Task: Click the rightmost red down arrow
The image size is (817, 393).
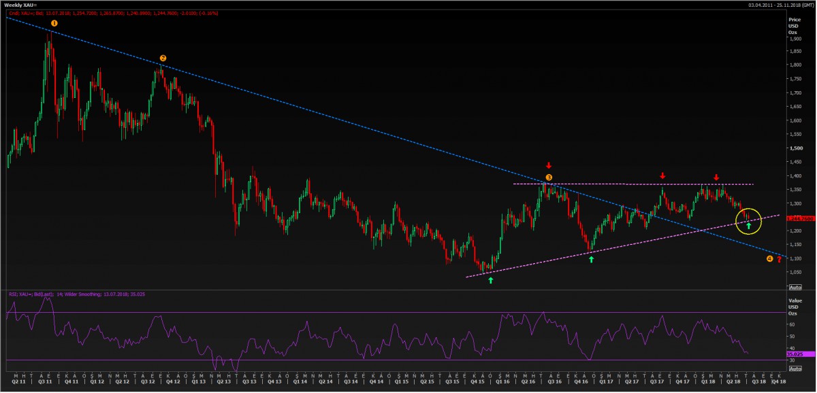Action: [x=716, y=177]
